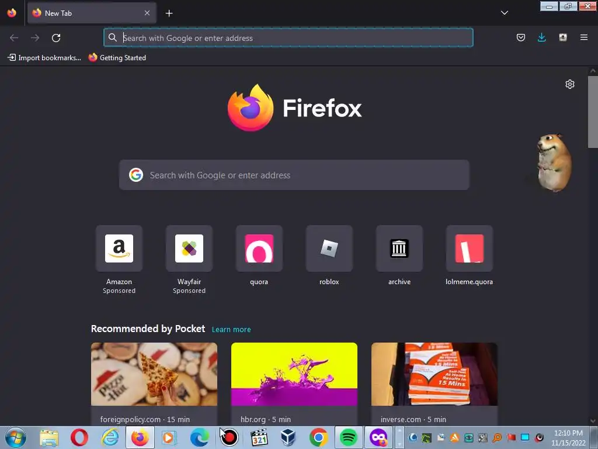The width and height of the screenshot is (598, 449).
Task: Select the New Tab tab
Action: pos(92,13)
